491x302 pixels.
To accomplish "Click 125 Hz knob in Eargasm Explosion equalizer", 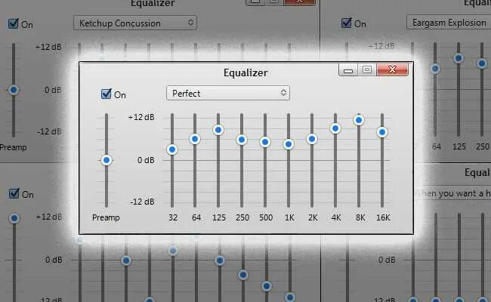I will click(x=459, y=58).
